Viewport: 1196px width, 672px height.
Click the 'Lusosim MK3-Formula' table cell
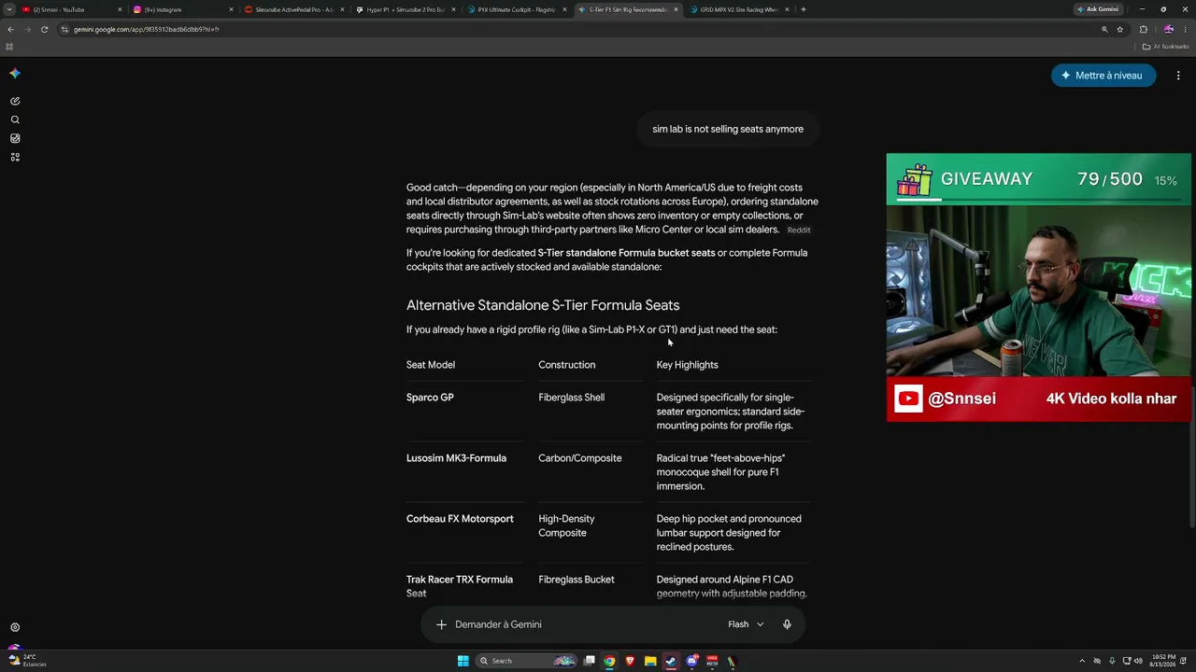456,458
